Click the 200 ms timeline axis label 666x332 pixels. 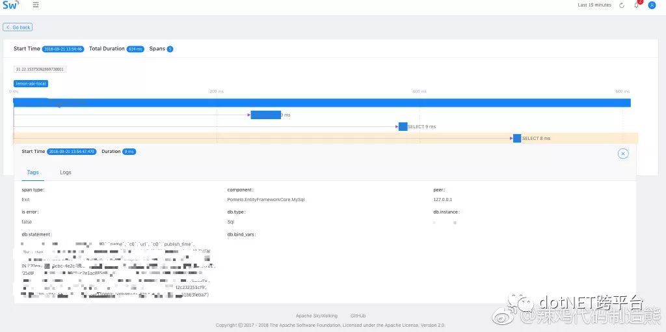(x=217, y=91)
